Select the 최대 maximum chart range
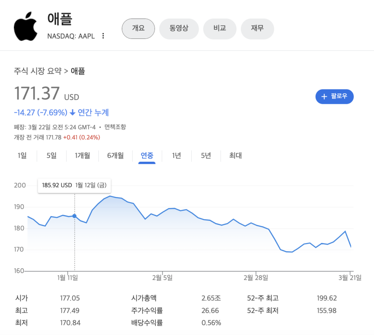The width and height of the screenshot is (374, 335). coord(236,156)
